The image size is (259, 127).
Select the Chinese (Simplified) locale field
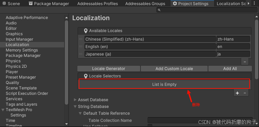pyautogui.click(x=150, y=39)
